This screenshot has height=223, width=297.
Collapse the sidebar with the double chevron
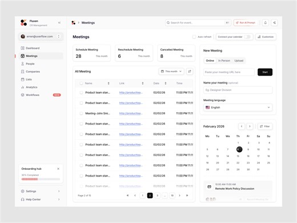pos(59,23)
